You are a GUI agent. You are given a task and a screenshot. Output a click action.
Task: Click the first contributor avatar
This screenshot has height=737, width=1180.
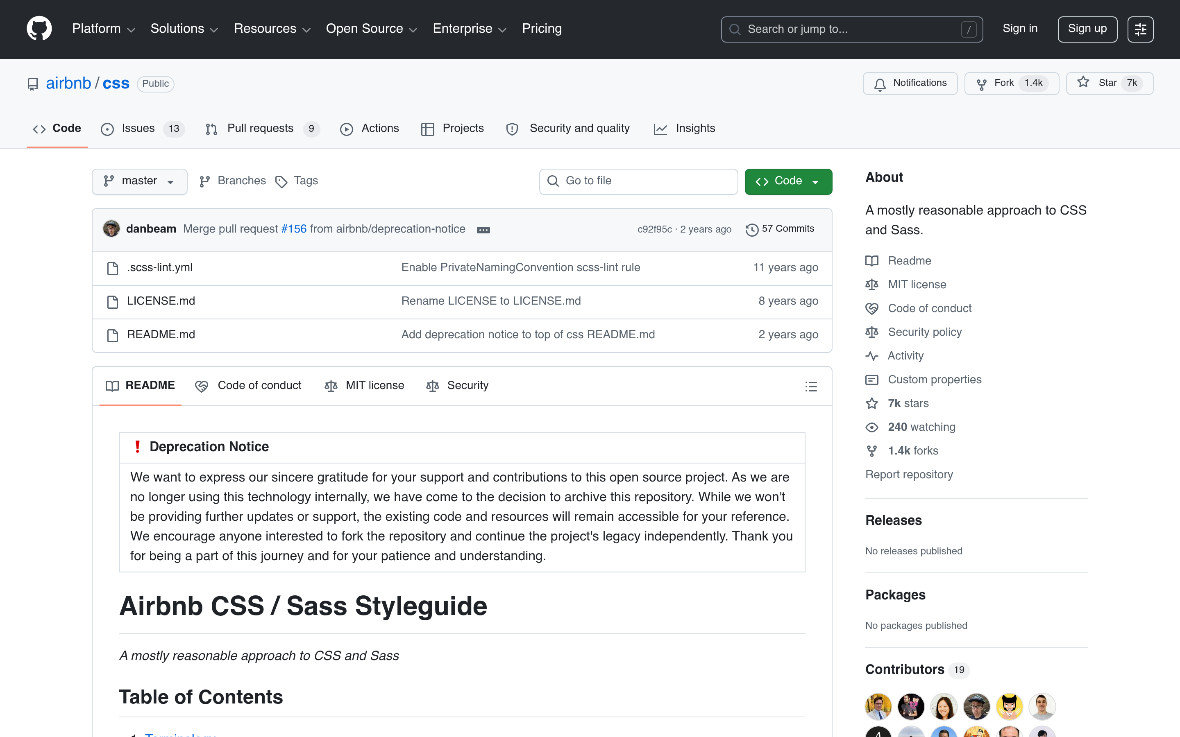click(x=878, y=707)
